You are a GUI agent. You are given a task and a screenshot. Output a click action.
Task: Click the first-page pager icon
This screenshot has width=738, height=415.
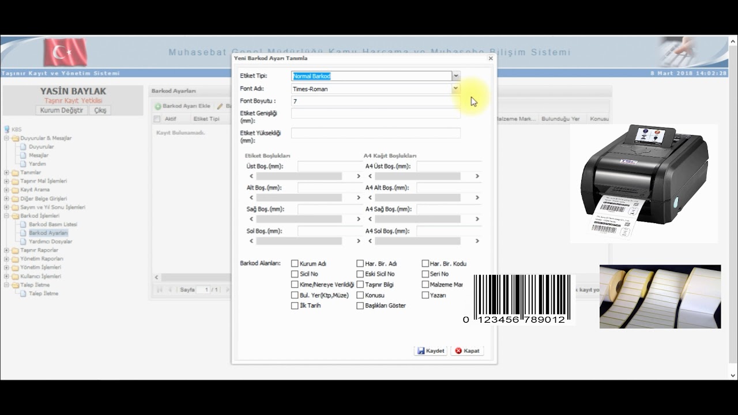coord(160,289)
